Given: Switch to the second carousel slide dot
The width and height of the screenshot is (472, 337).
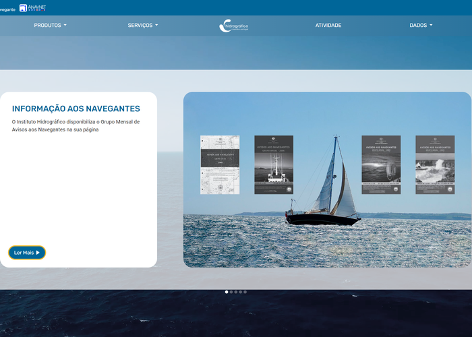Looking at the screenshot, I should click(231, 292).
